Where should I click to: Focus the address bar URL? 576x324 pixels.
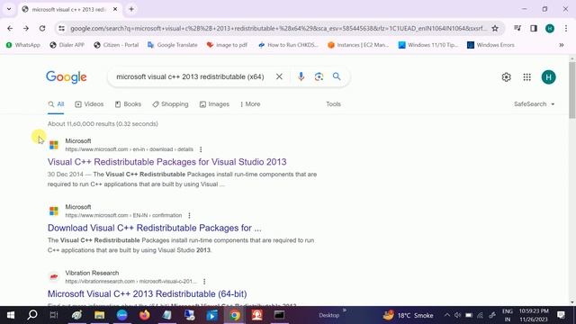(x=278, y=28)
